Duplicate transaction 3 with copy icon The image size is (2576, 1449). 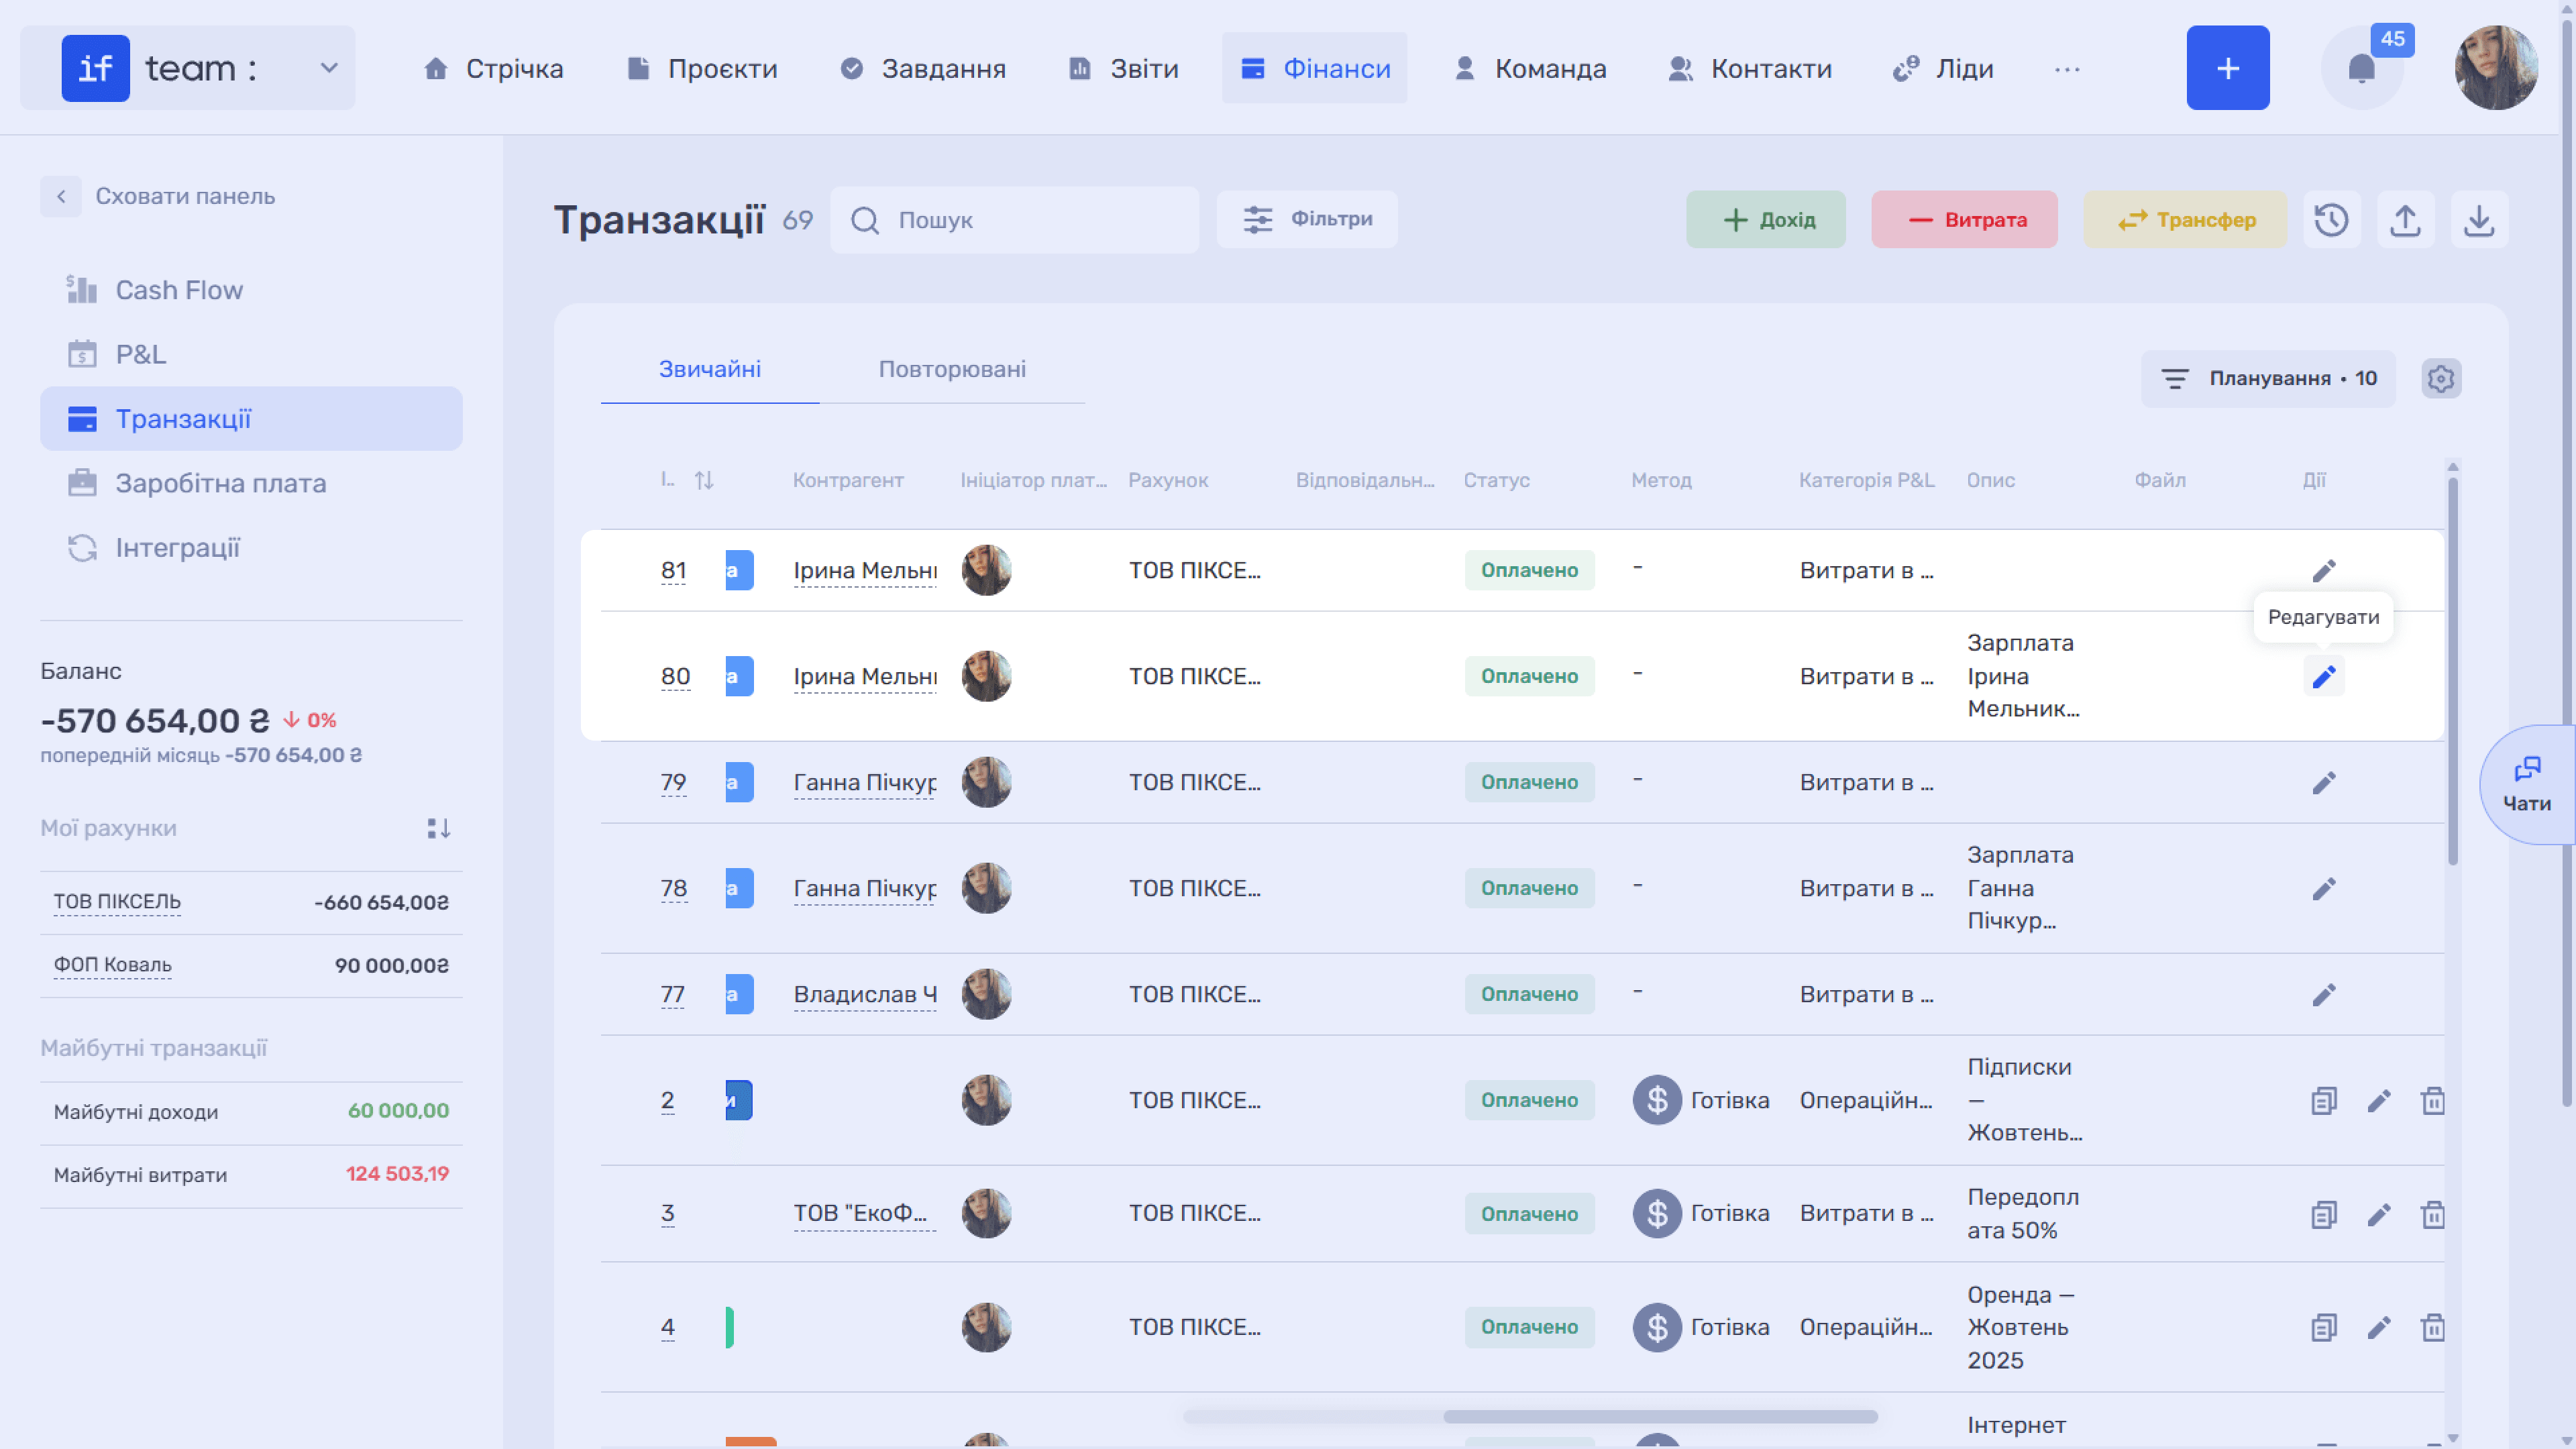coord(2324,1214)
